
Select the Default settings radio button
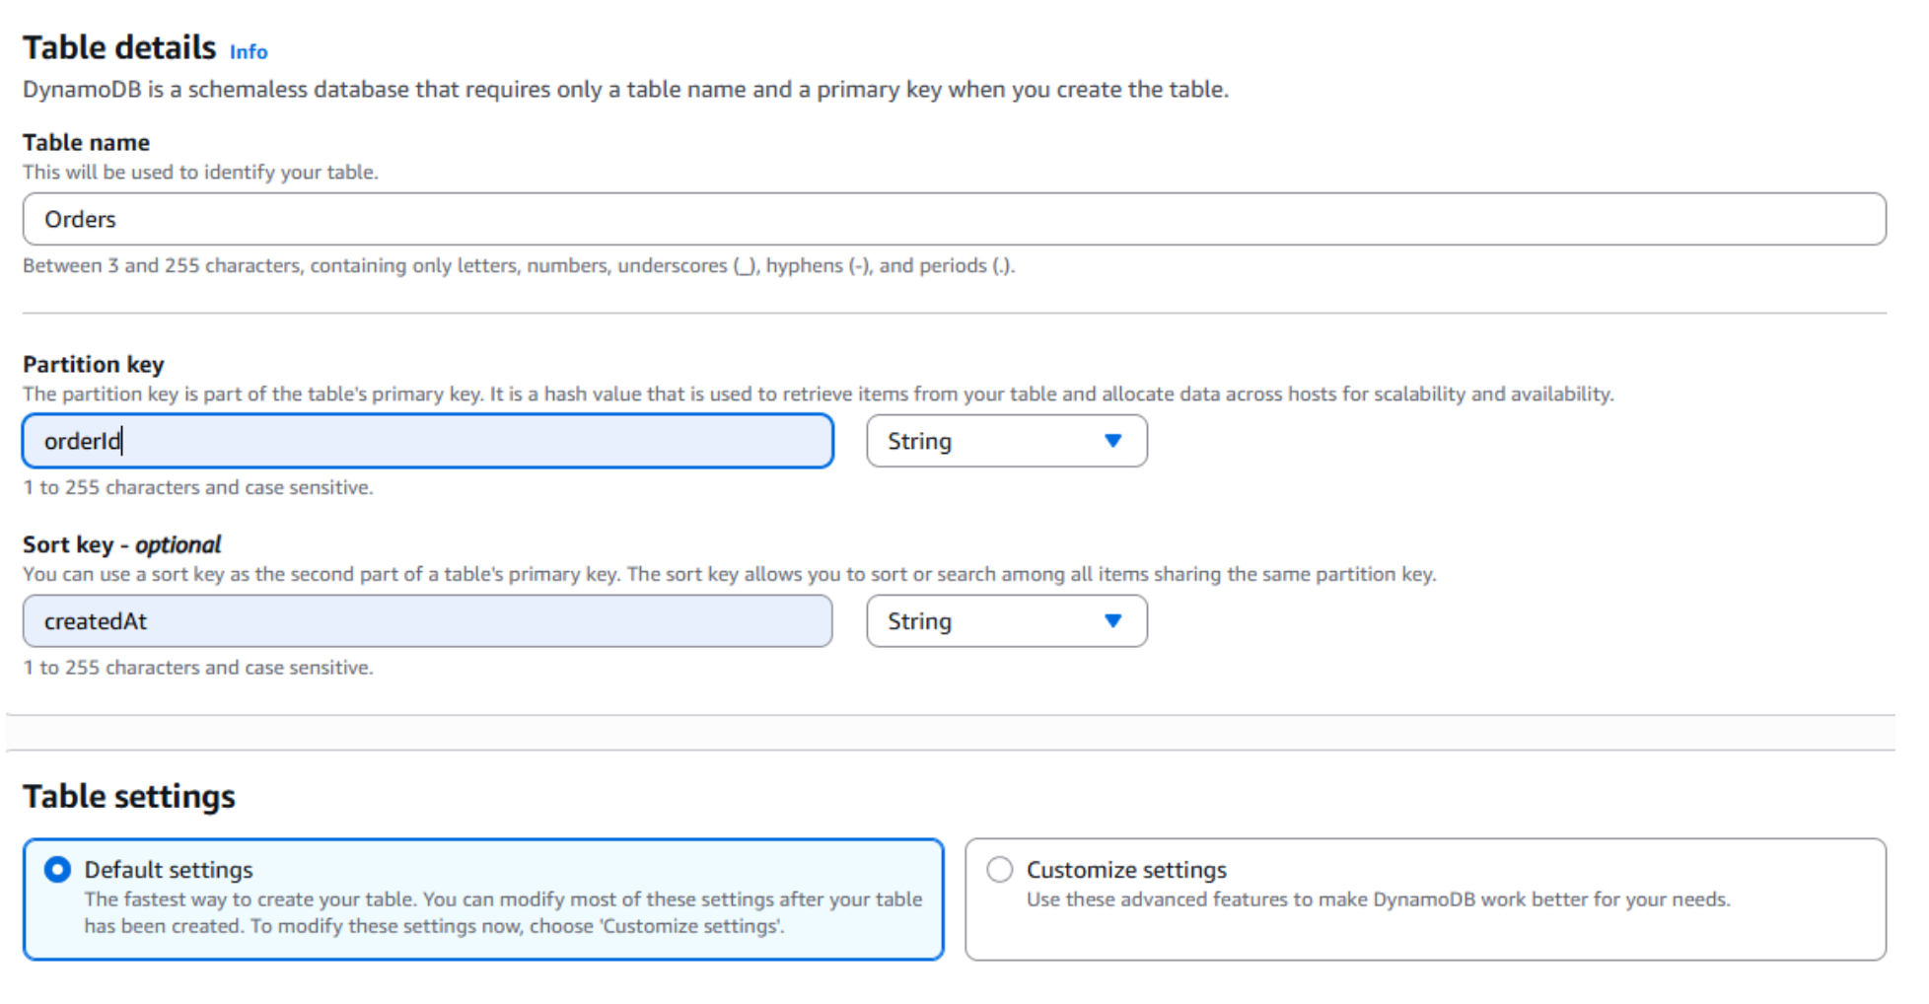pyautogui.click(x=58, y=869)
